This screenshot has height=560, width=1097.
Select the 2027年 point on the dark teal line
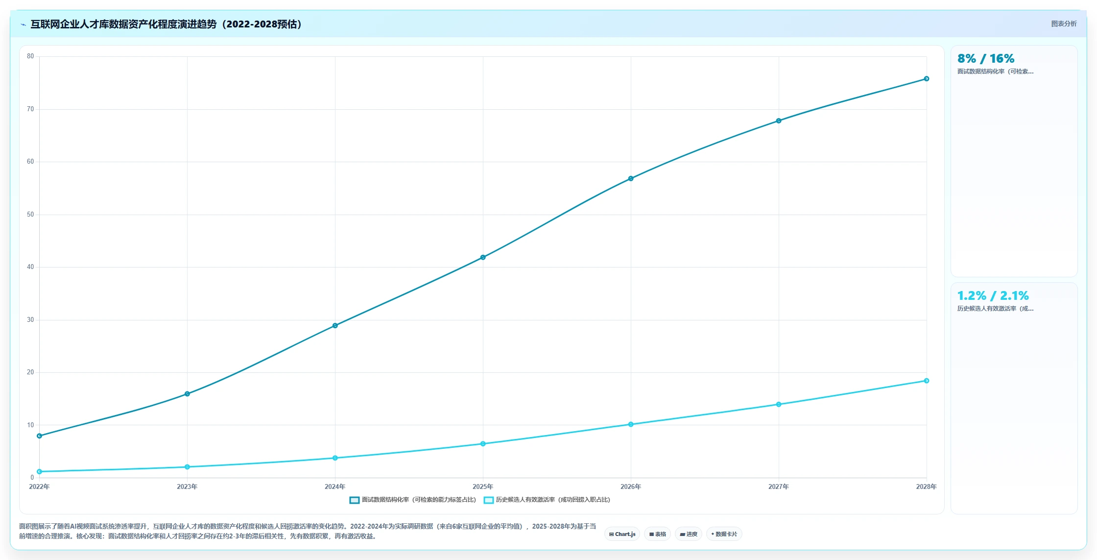pos(779,121)
